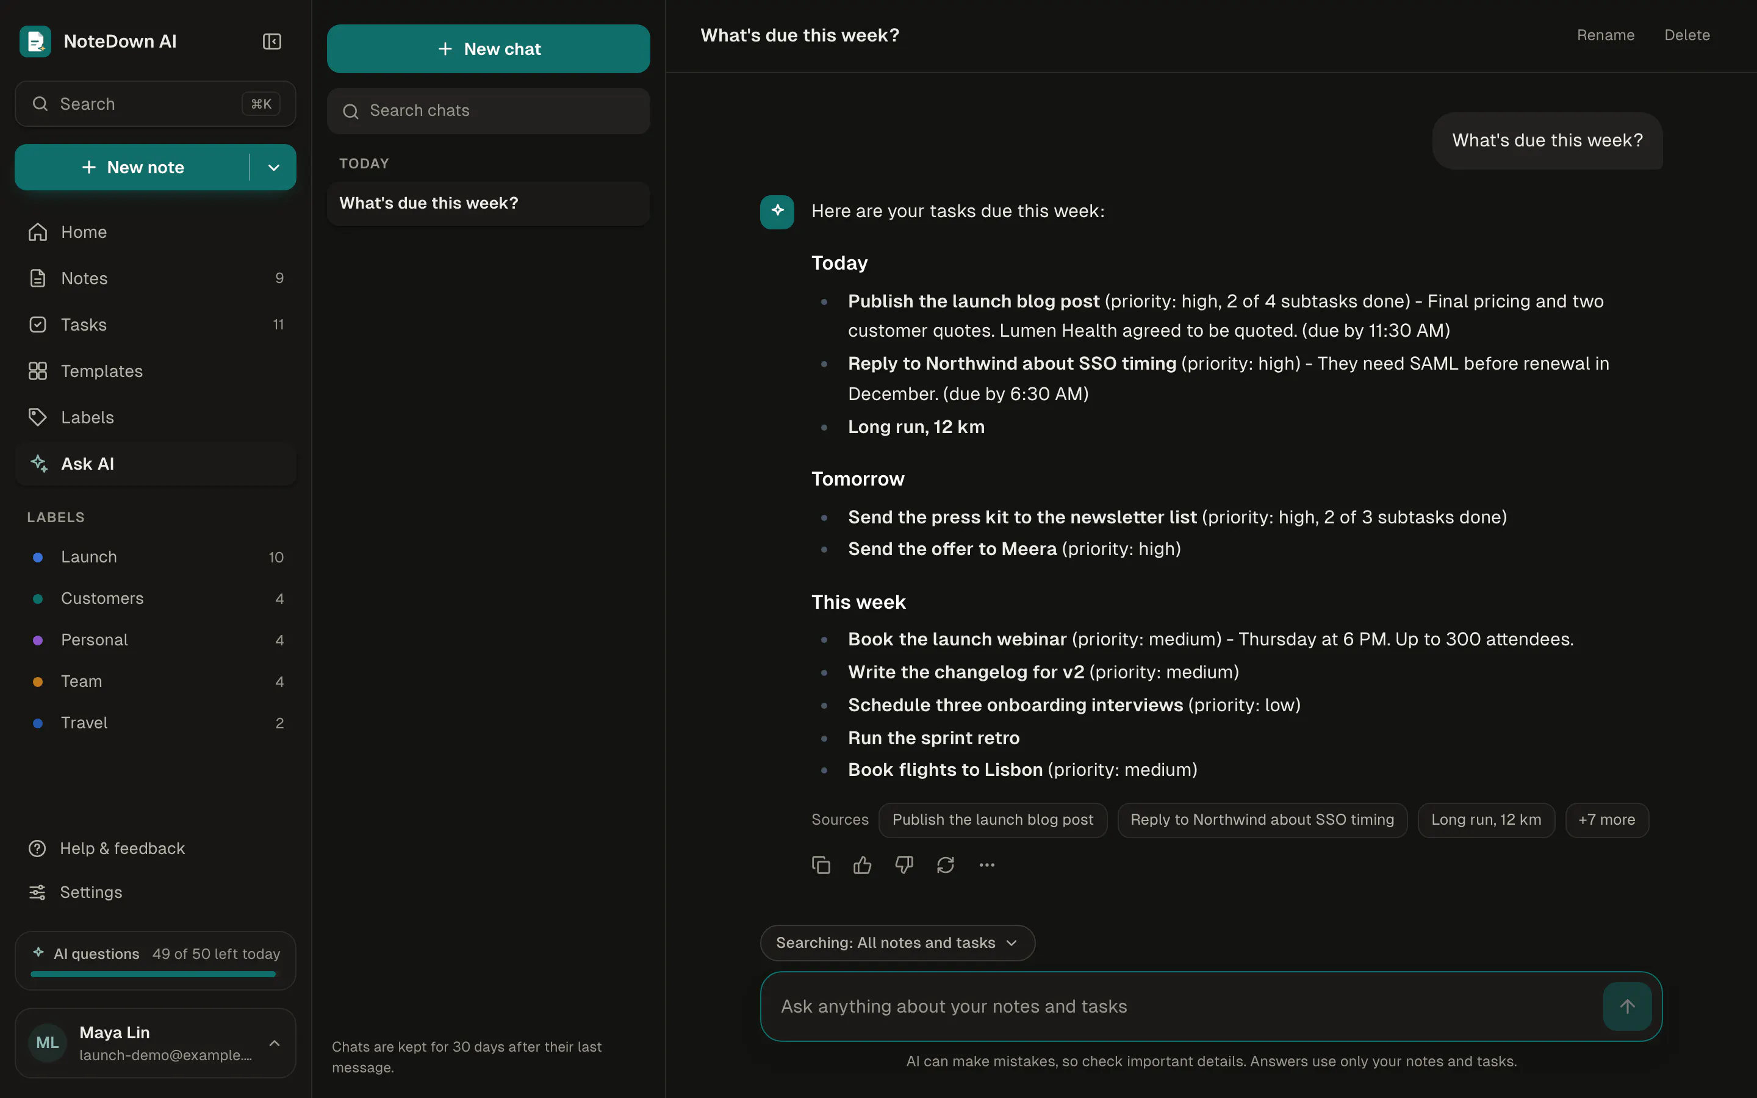Open source chip Long run, 12 km
Image resolution: width=1757 pixels, height=1098 pixels.
click(x=1486, y=820)
